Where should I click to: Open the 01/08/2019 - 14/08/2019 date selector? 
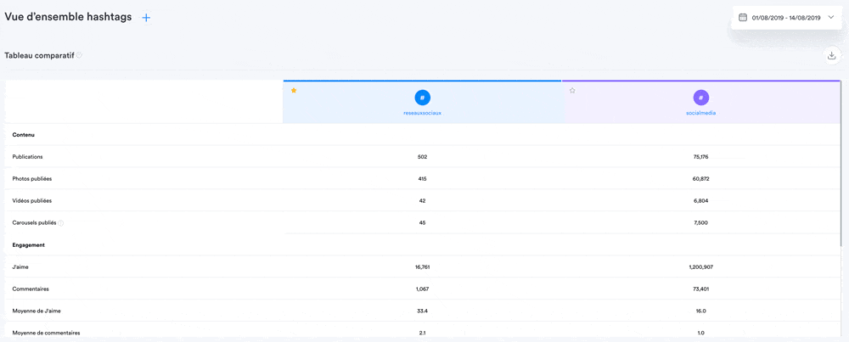784,18
